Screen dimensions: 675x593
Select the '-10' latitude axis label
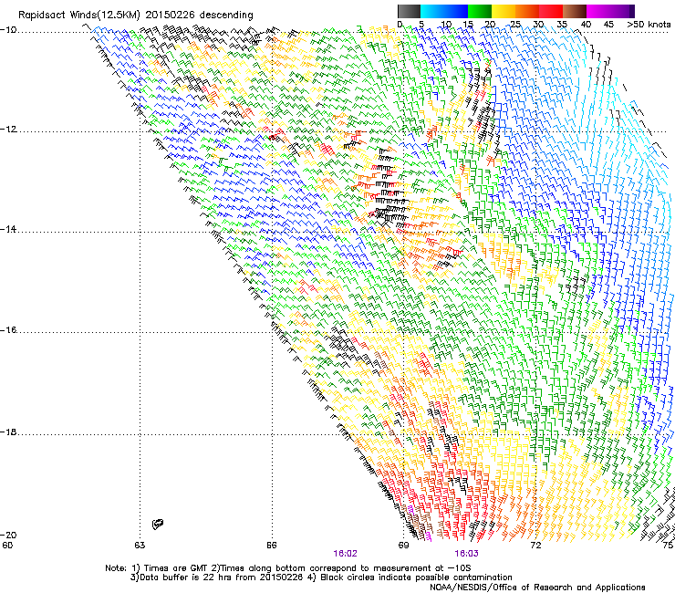[8, 30]
